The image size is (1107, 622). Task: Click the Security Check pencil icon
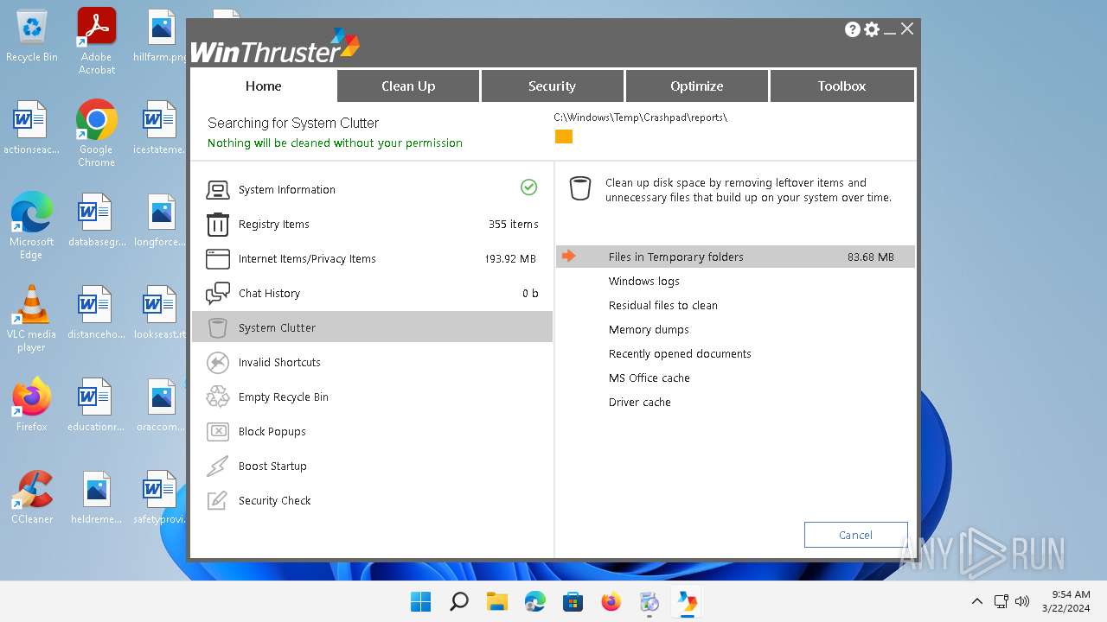click(x=218, y=501)
